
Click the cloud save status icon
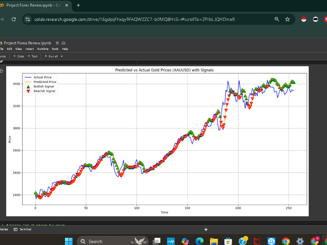pos(64,43)
